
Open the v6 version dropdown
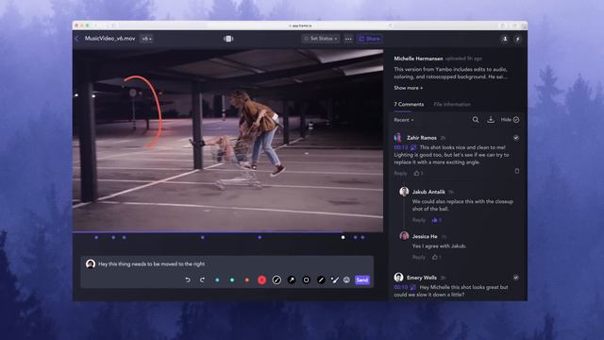[146, 39]
